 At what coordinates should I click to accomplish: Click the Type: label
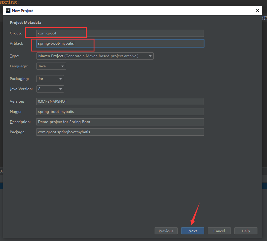click(14, 56)
